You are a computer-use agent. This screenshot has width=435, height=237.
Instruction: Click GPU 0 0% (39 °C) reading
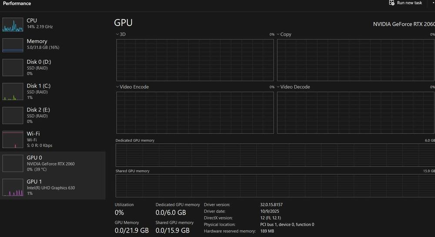click(x=37, y=169)
